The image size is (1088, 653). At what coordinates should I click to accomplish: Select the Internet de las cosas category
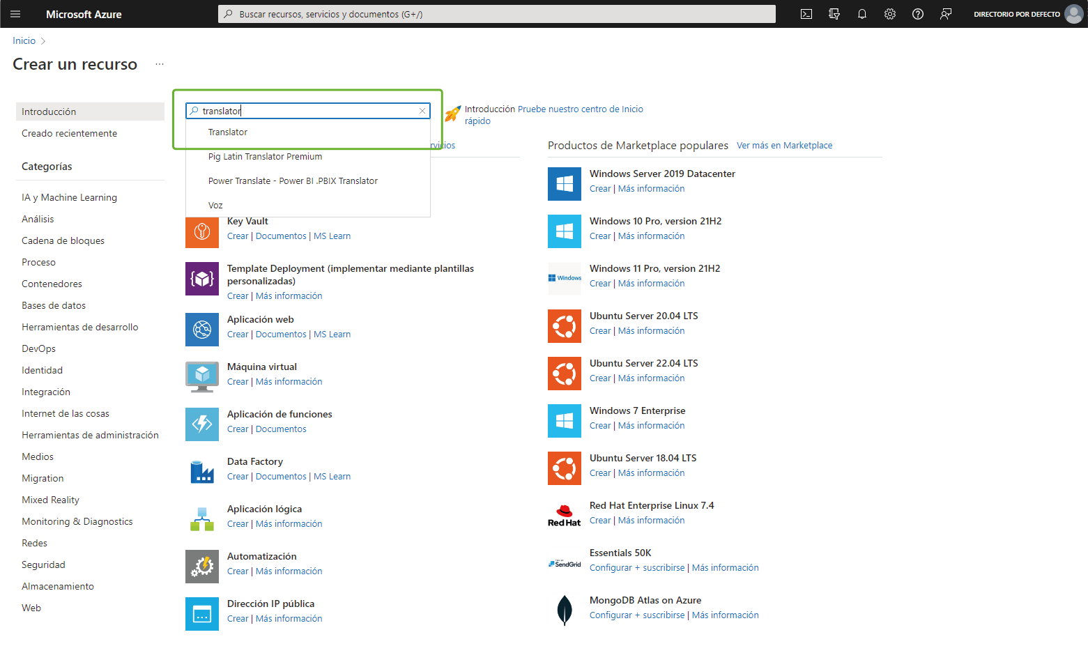click(66, 413)
